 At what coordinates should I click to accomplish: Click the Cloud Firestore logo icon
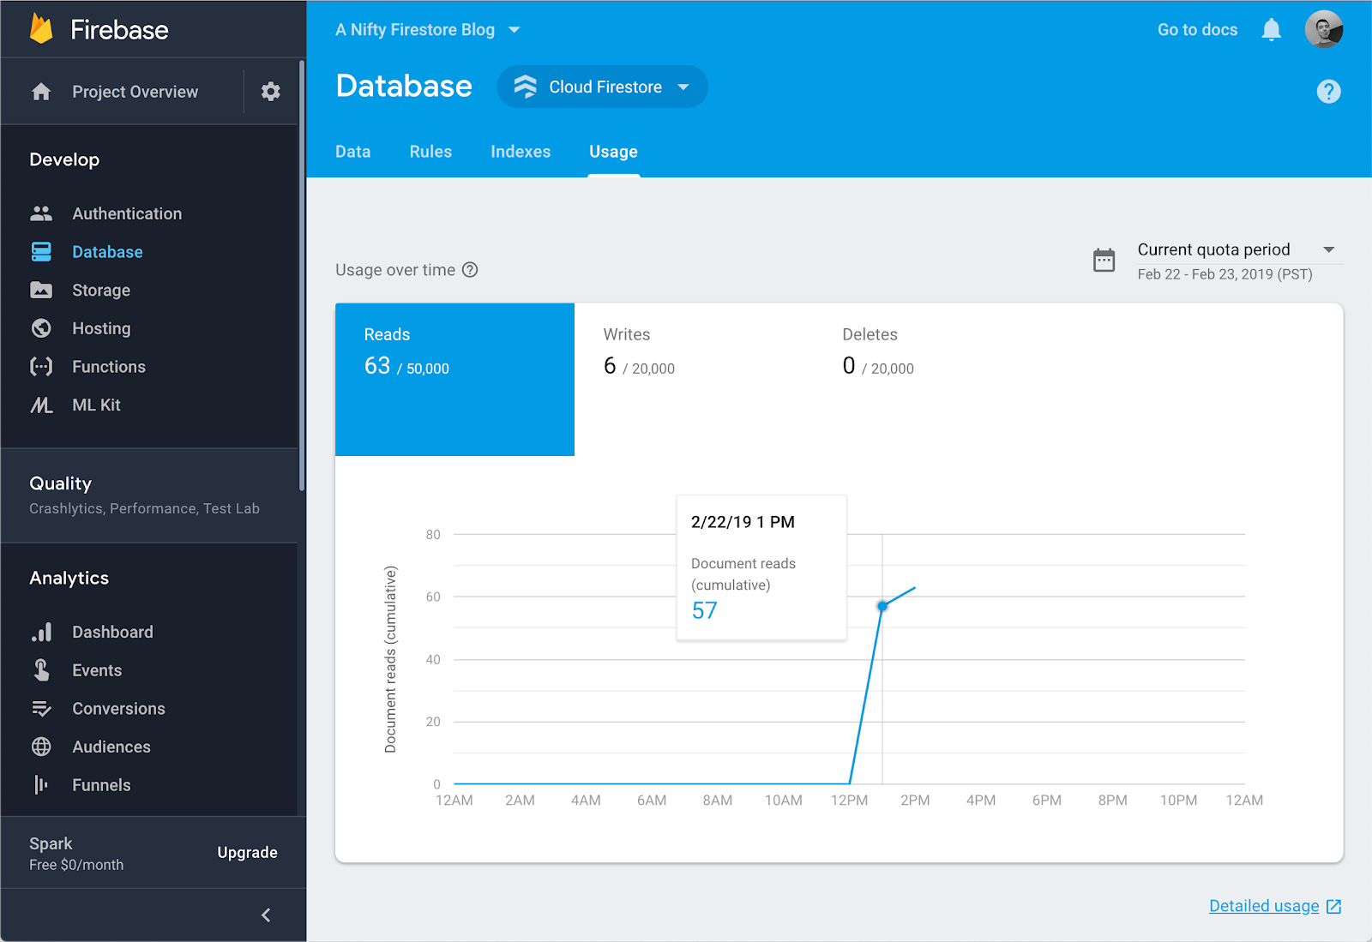526,87
